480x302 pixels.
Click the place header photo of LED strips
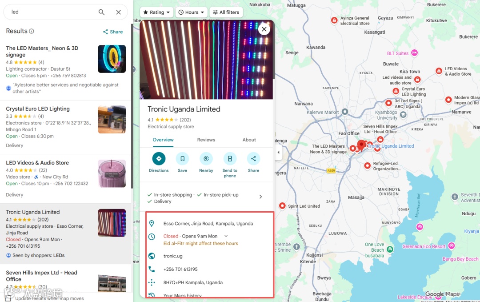click(206, 60)
